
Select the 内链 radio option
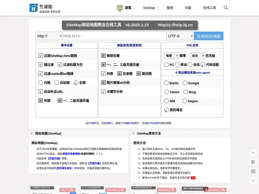pos(41,83)
